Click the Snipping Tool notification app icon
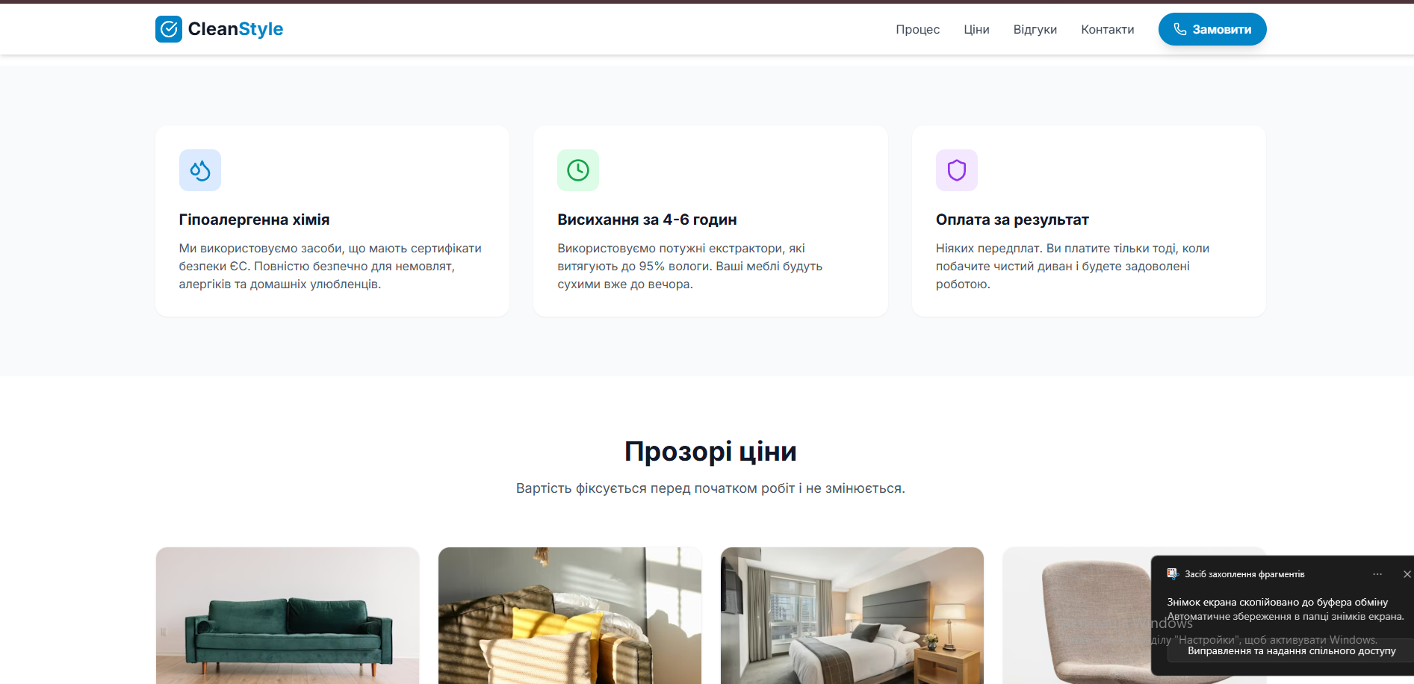This screenshot has width=1414, height=684. coord(1173,573)
